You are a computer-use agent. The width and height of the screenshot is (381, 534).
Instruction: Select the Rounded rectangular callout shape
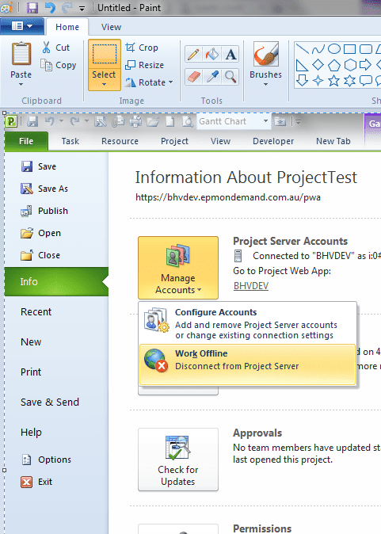point(365,80)
